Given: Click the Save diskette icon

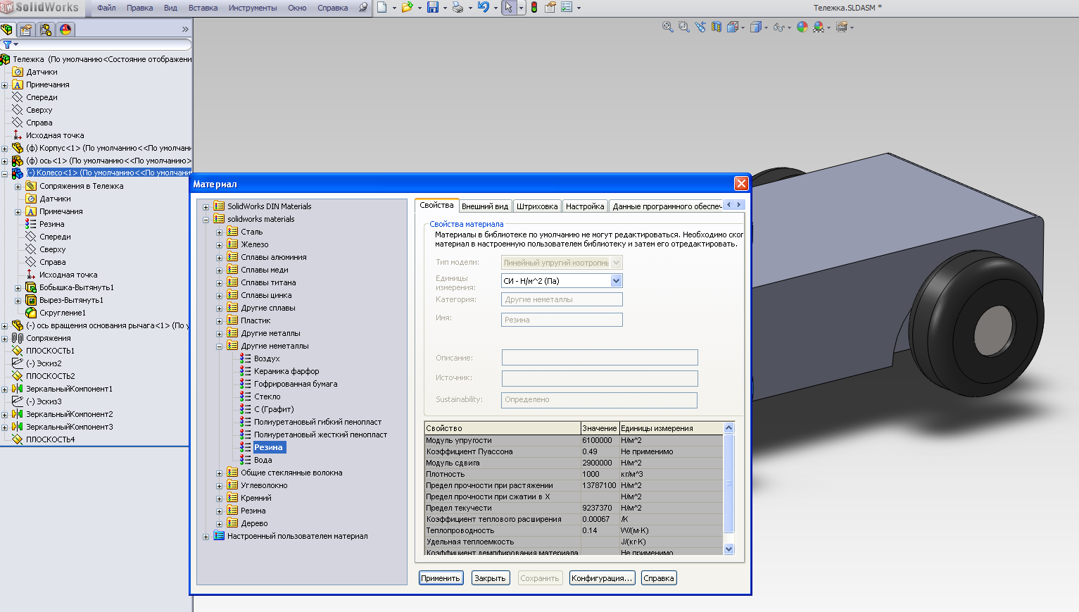Looking at the screenshot, I should tap(433, 7).
